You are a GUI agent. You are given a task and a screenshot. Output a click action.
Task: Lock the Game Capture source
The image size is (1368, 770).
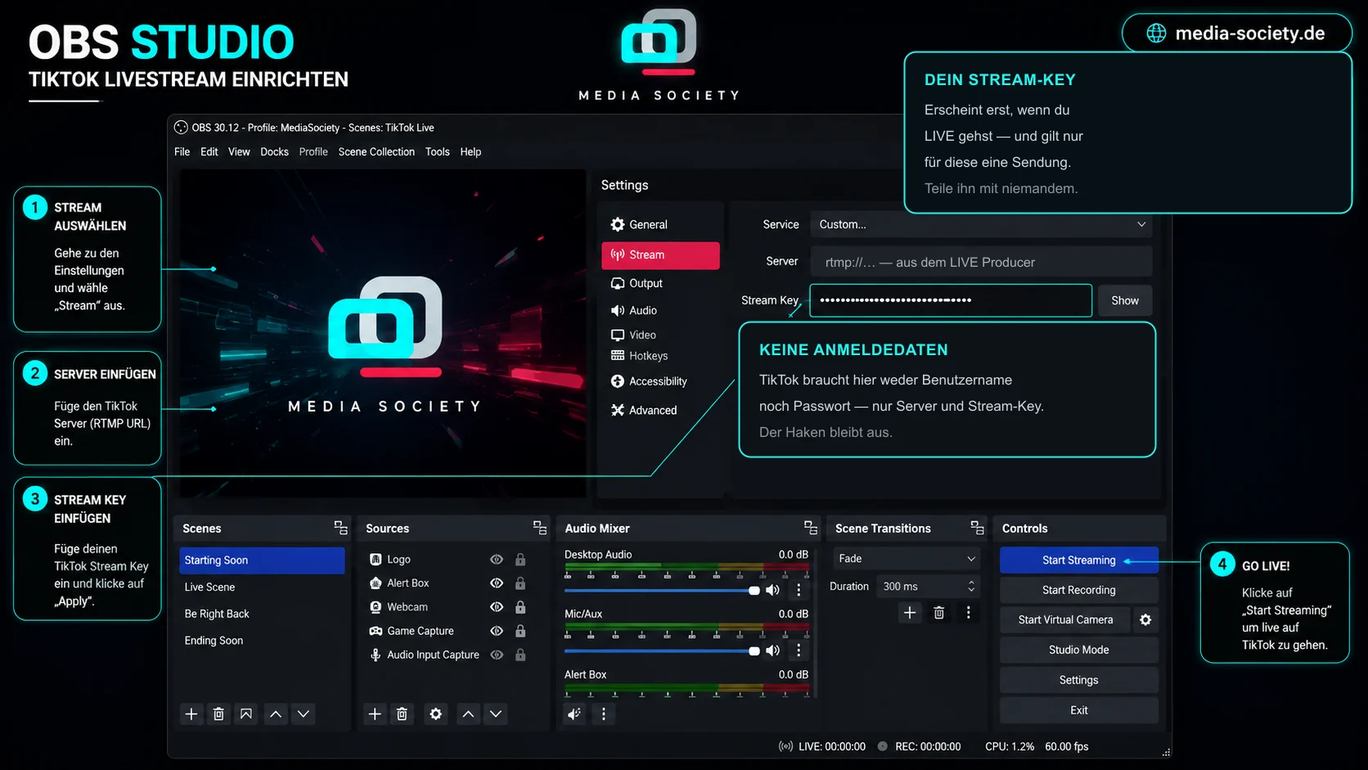pyautogui.click(x=520, y=631)
